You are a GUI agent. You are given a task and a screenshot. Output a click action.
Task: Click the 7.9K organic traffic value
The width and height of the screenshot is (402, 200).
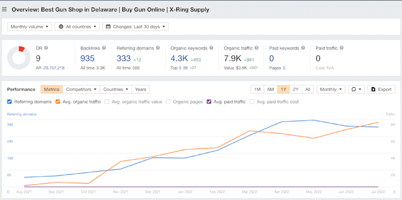pyautogui.click(x=233, y=58)
